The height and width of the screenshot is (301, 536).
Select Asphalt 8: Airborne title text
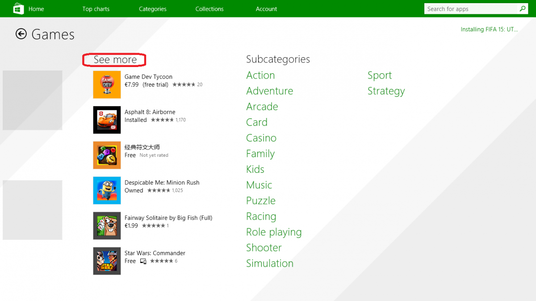(x=150, y=112)
